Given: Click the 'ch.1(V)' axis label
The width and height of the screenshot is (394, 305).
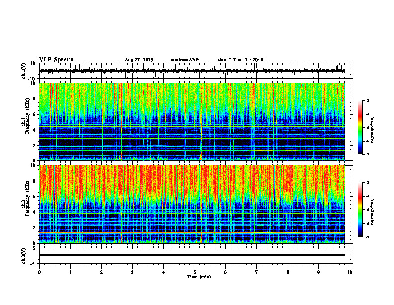Looking at the screenshot, I should click(x=24, y=71).
